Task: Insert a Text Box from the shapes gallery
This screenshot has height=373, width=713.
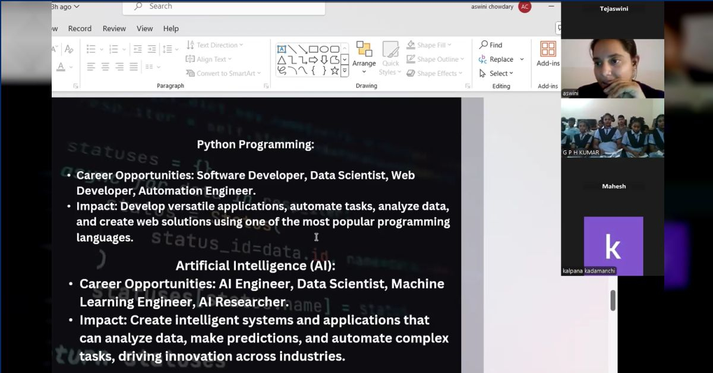Action: (x=282, y=49)
